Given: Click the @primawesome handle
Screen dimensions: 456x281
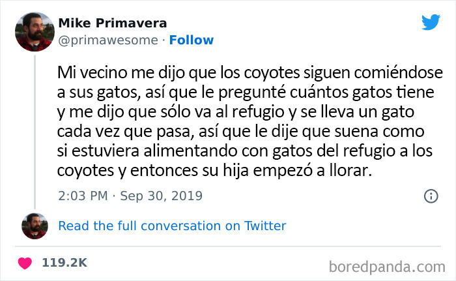Looking at the screenshot, I should (108, 40).
